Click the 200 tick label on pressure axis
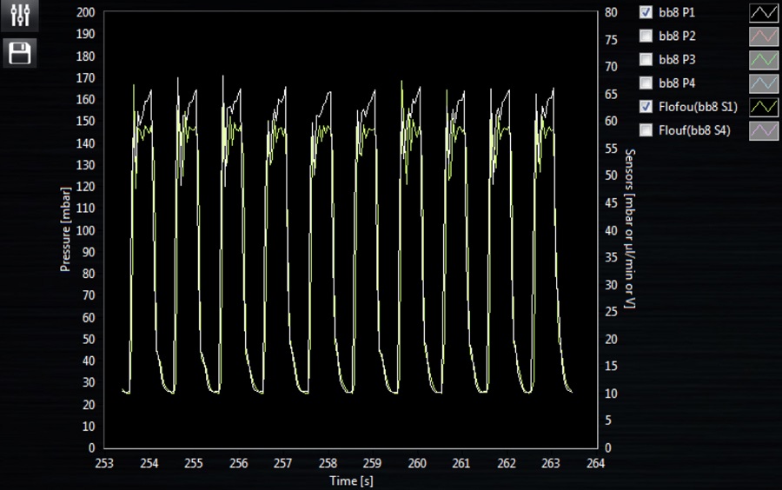The width and height of the screenshot is (782, 490). (85, 13)
